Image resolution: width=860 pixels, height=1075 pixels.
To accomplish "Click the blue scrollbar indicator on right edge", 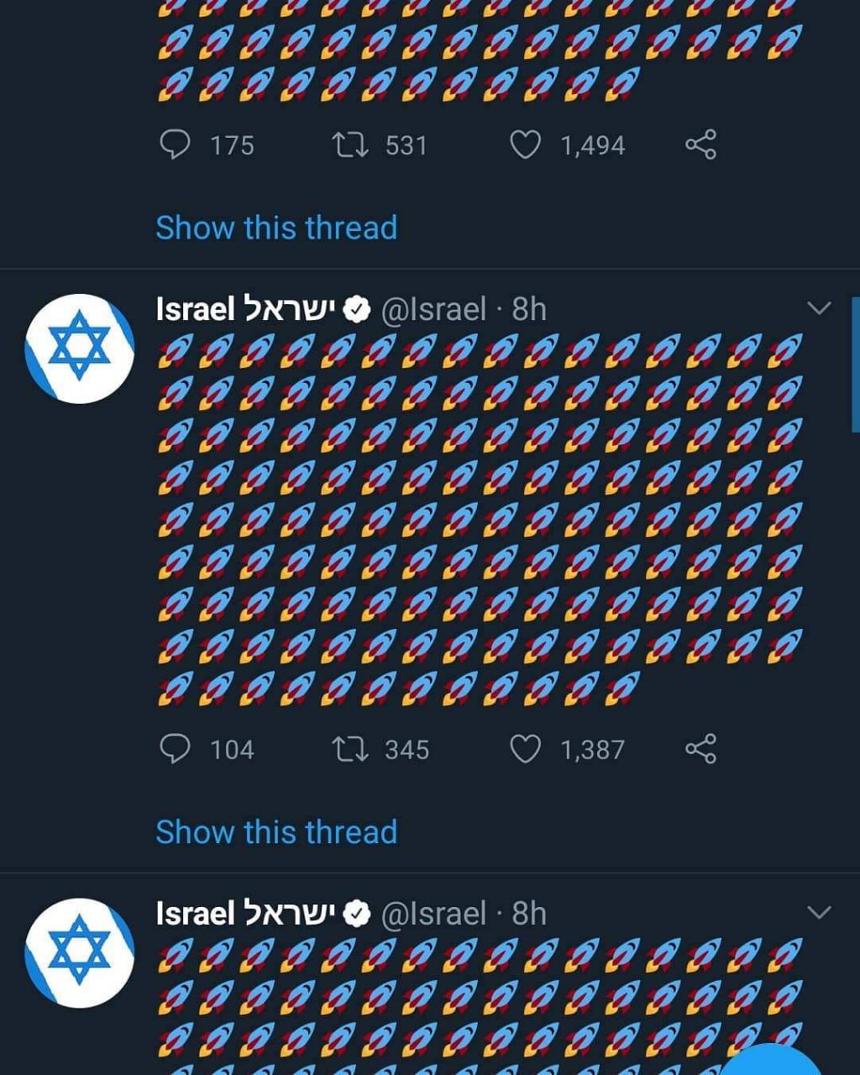I will pos(855,364).
